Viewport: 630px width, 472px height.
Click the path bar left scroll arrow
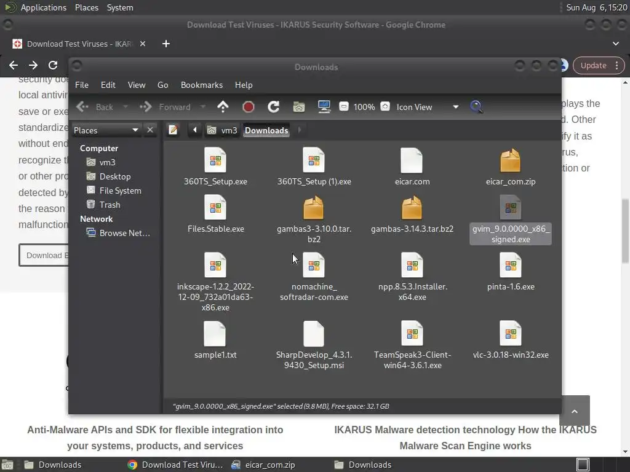click(195, 130)
